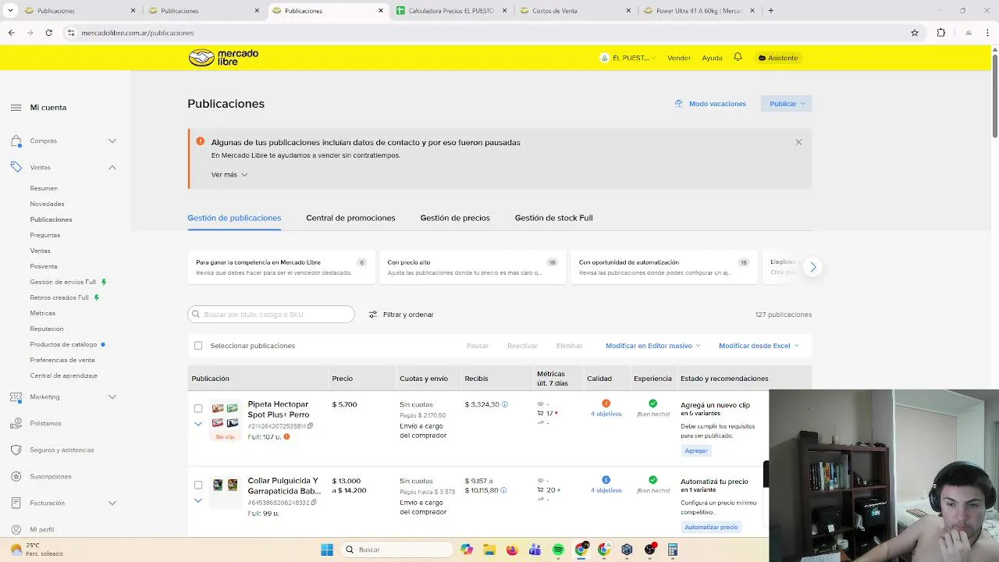Open the Publicar dropdown
Screen dimensions: 999x562
click(787, 104)
